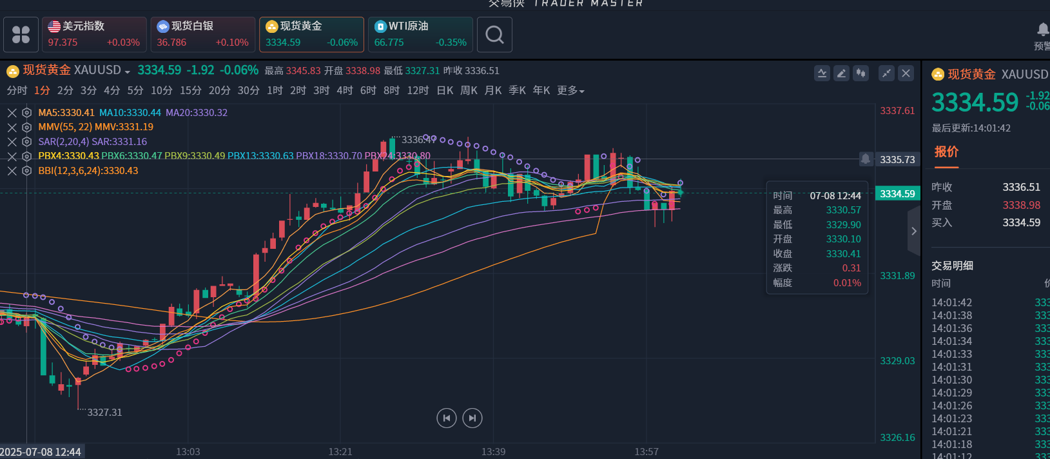This screenshot has width=1050, height=459.
Task: Switch to the 8时 timeframe
Action: pos(391,90)
